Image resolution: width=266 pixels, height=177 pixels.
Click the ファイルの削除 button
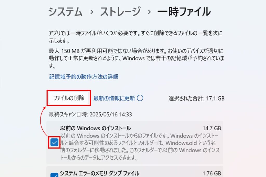click(69, 98)
